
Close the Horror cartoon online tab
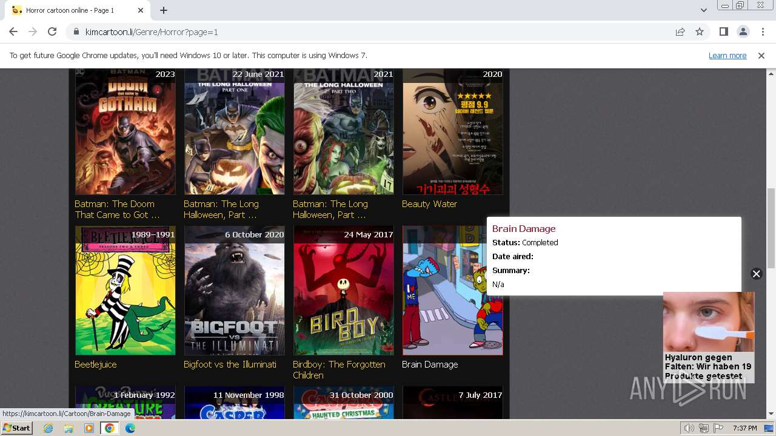pos(141,10)
